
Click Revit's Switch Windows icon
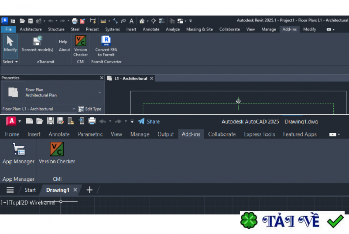pos(180,21)
